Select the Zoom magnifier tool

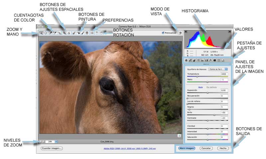tap(41, 33)
